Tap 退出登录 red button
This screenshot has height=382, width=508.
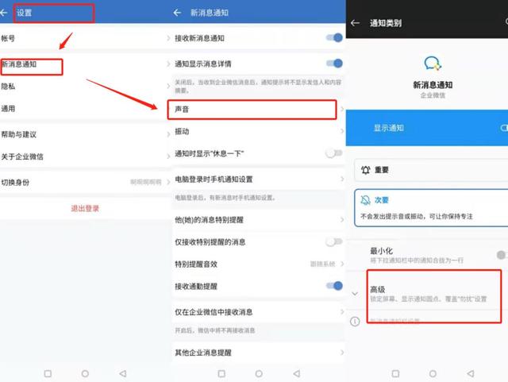tap(85, 209)
